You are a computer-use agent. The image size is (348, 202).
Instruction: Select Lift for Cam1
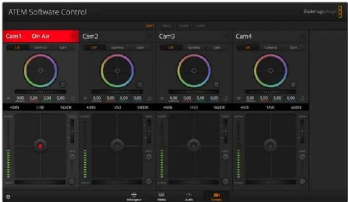point(17,47)
